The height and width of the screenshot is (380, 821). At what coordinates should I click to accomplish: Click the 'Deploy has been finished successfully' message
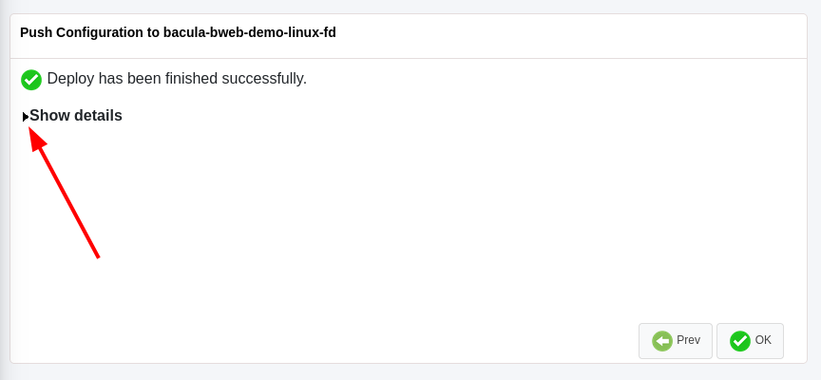pyautogui.click(x=177, y=79)
